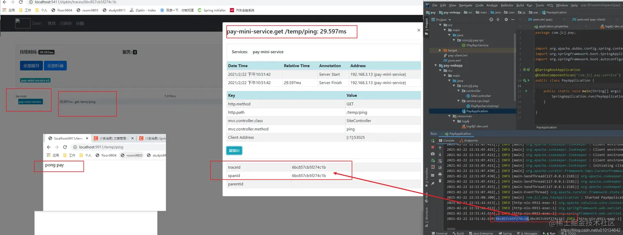
Task: Click the collapse all icon in Project panel
Action: (x=497, y=19)
